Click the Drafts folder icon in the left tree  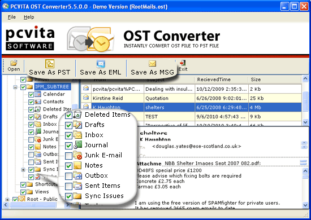[38, 117]
